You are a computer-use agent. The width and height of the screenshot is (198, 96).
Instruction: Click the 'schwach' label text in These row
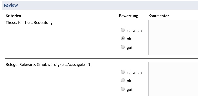coord(134,31)
